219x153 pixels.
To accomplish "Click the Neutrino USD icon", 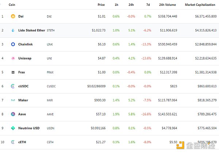I will click(x=13, y=128).
